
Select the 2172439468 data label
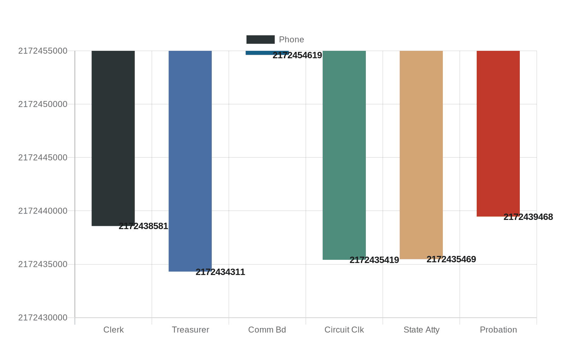click(x=528, y=217)
